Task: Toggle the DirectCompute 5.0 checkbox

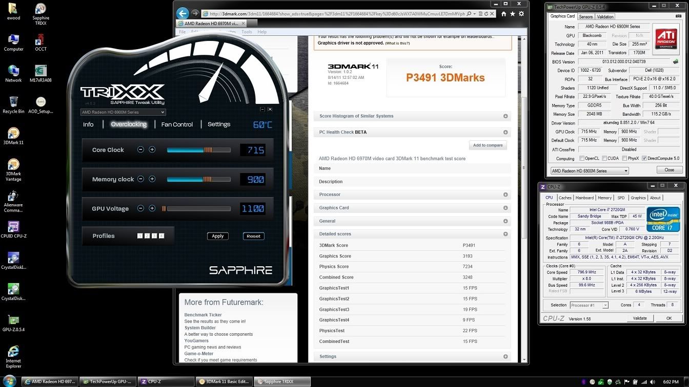Action: pos(644,158)
